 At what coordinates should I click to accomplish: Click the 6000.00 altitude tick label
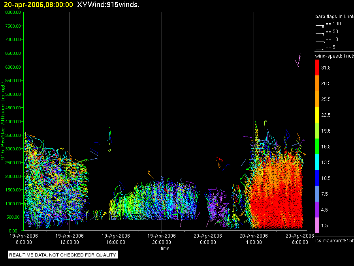point(13,67)
